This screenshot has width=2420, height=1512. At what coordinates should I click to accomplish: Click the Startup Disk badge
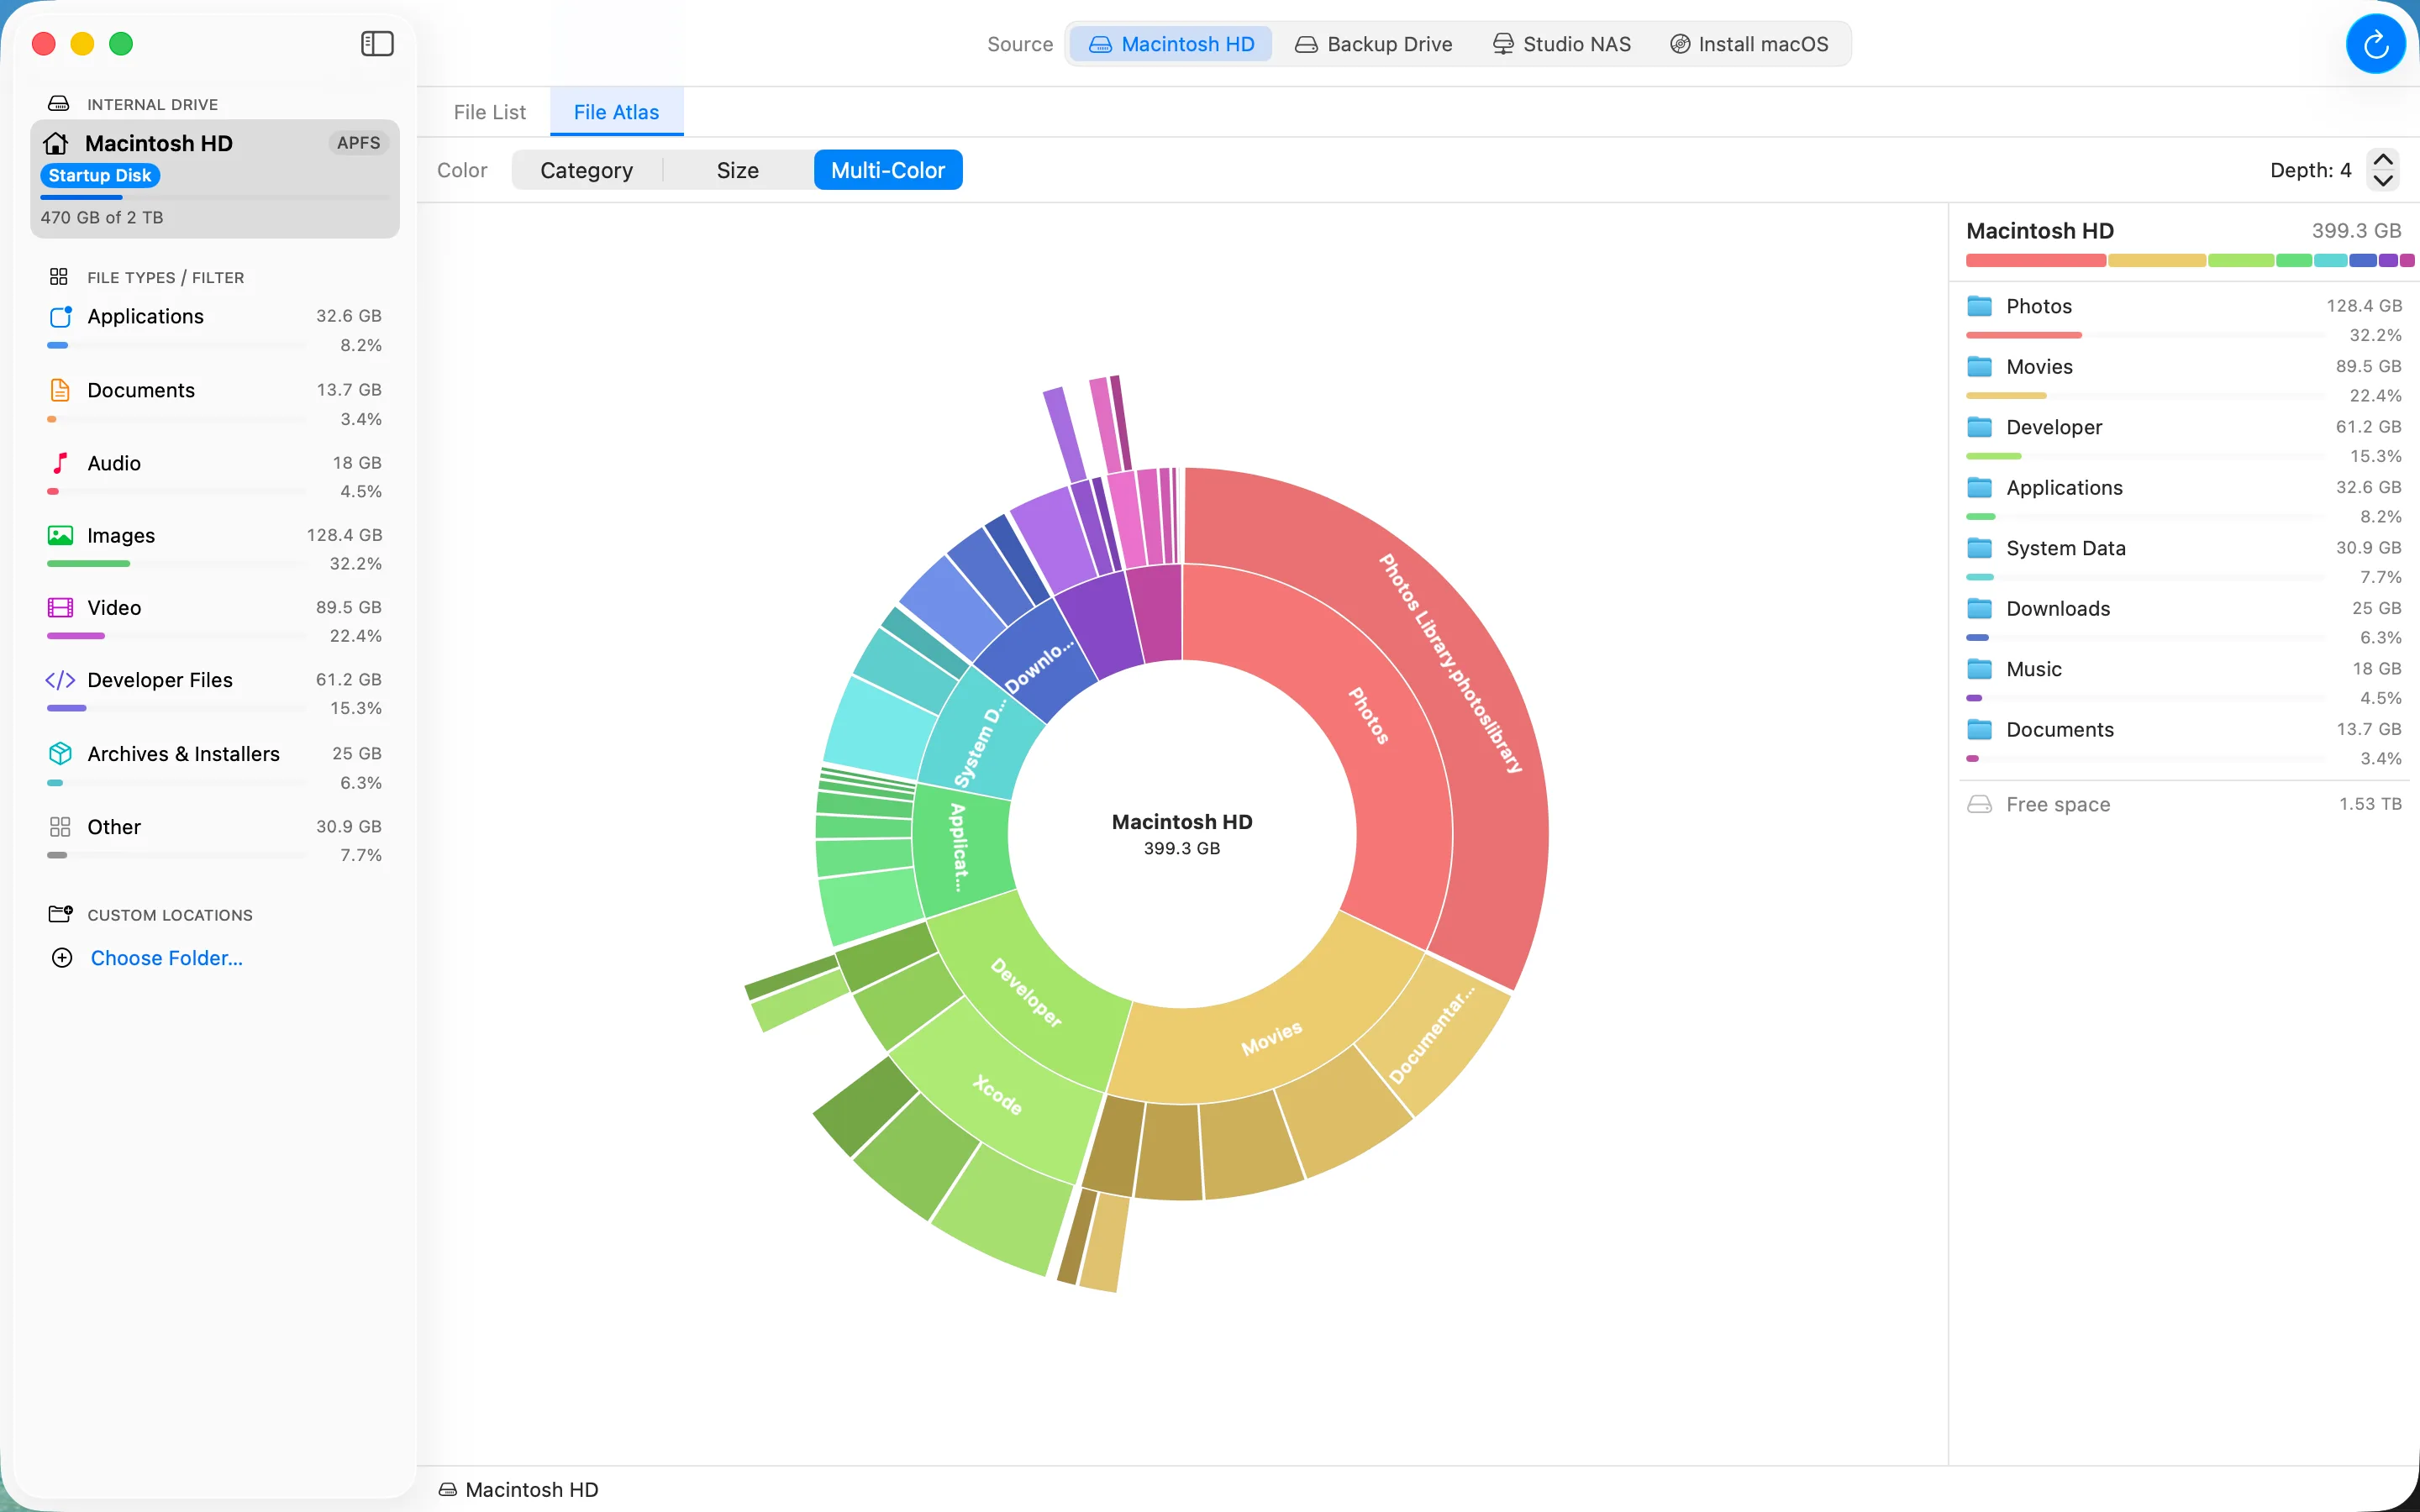[x=100, y=175]
